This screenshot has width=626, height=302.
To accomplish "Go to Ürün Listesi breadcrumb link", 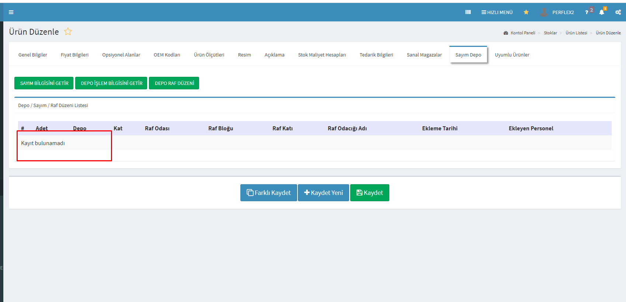I will [x=576, y=33].
